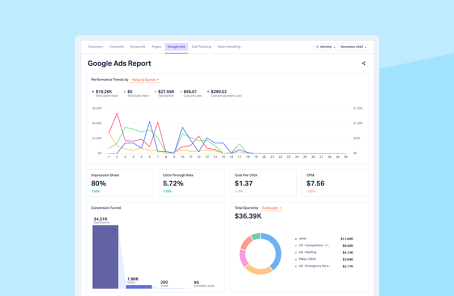The width and height of the screenshot is (454, 296).
Task: Expand the Campaign grouping dropdown
Action: 271,208
